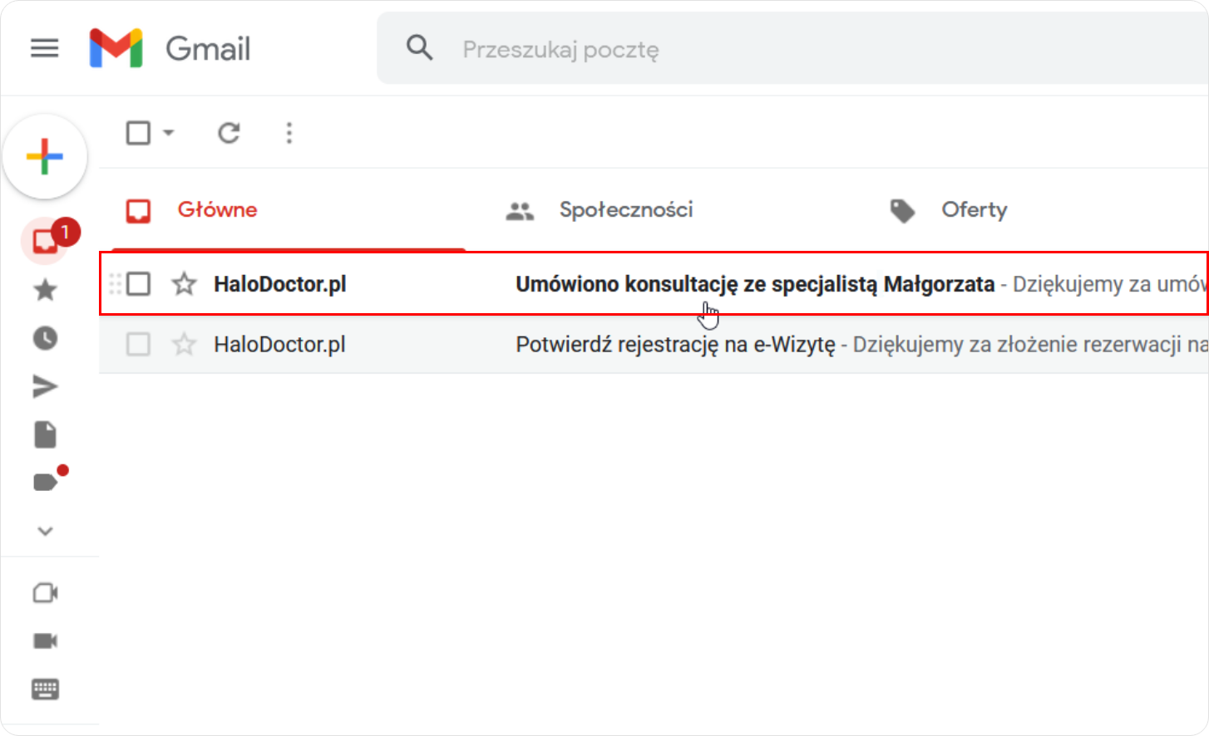This screenshot has width=1209, height=736.
Task: Click the Główne inbox tab icon
Action: point(138,211)
